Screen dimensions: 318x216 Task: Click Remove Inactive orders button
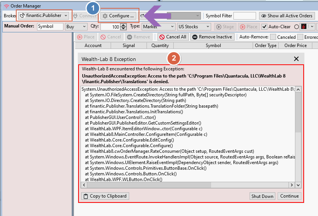pyautogui.click(x=212, y=37)
